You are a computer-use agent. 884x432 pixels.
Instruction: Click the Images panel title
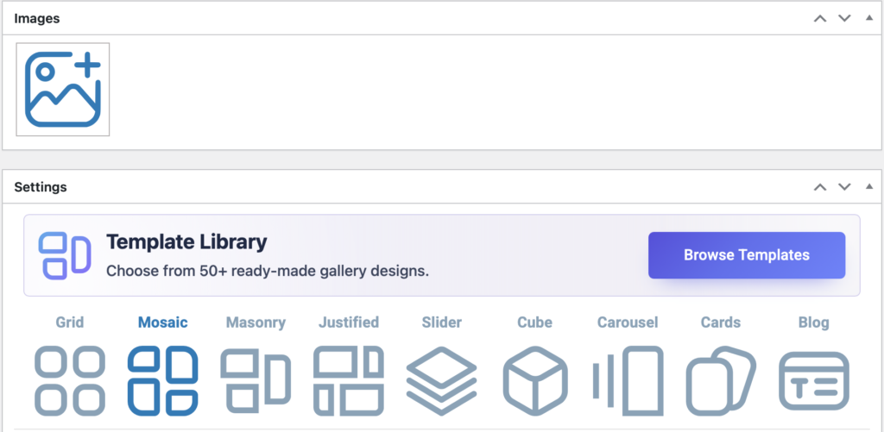[x=37, y=18]
